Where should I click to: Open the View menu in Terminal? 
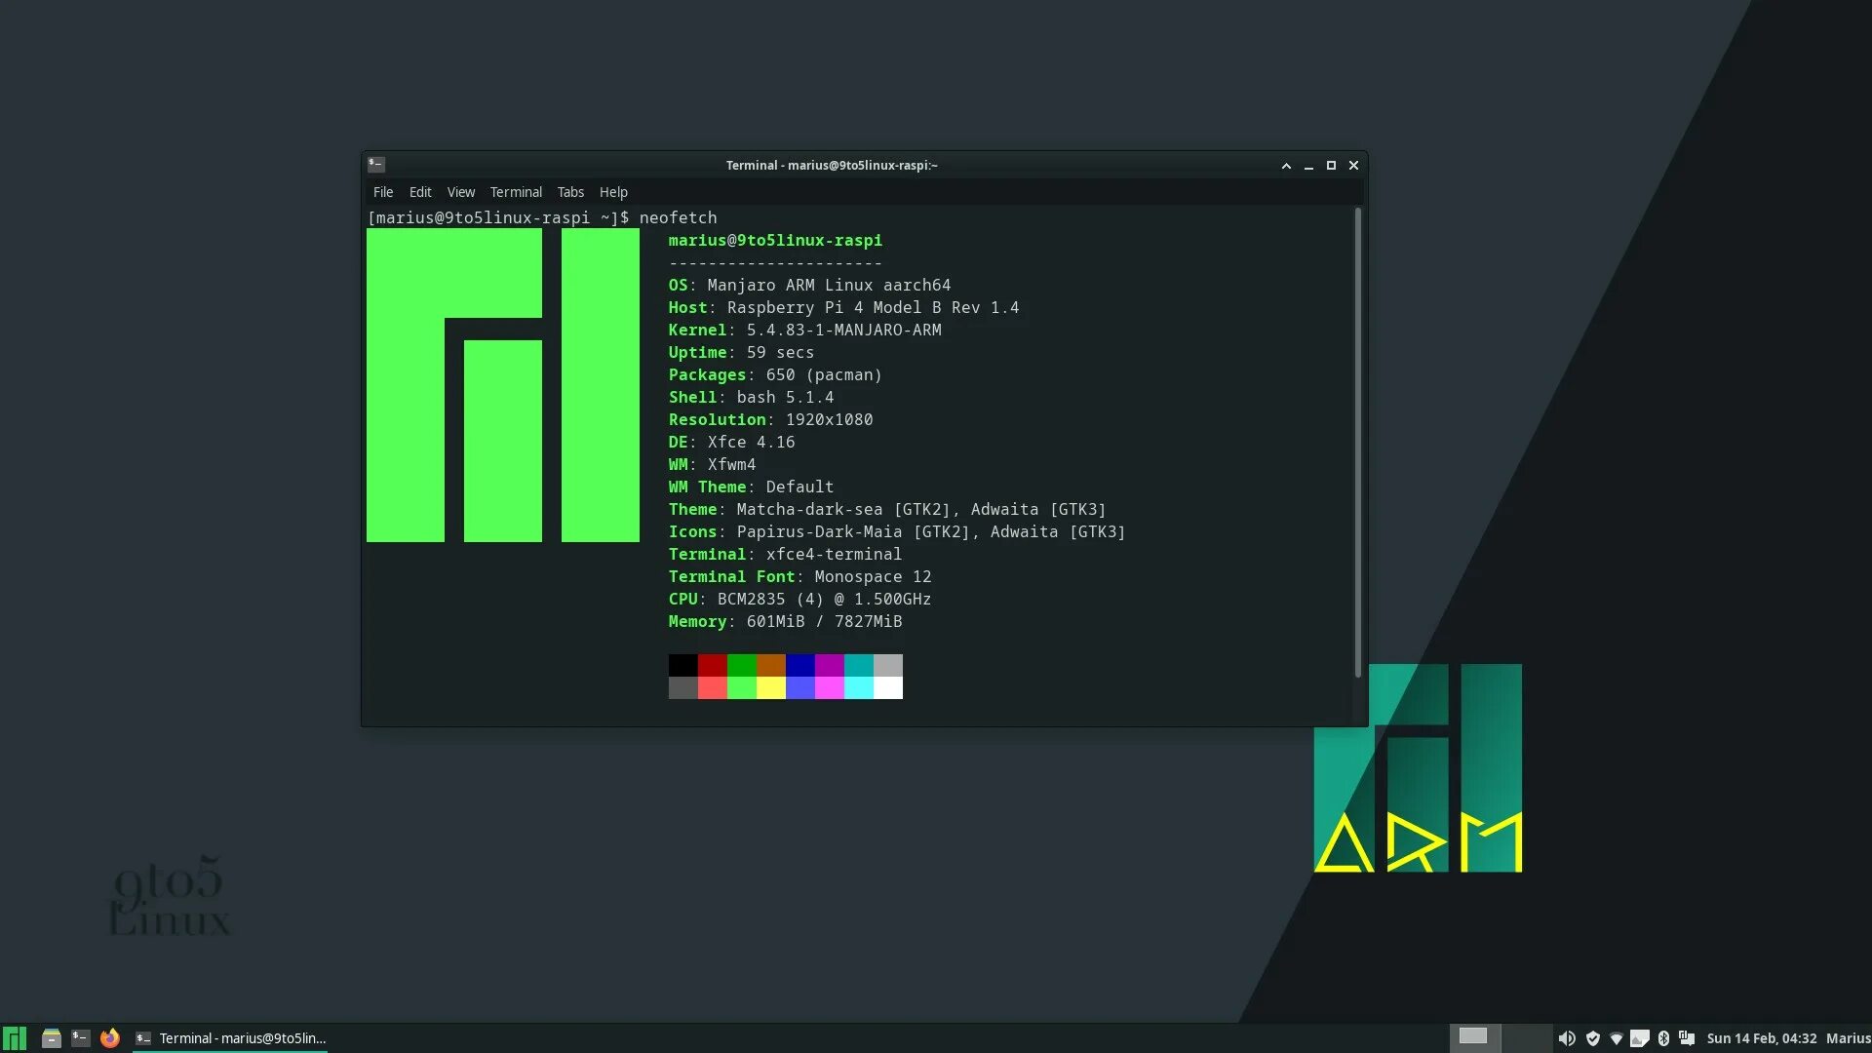(x=460, y=192)
